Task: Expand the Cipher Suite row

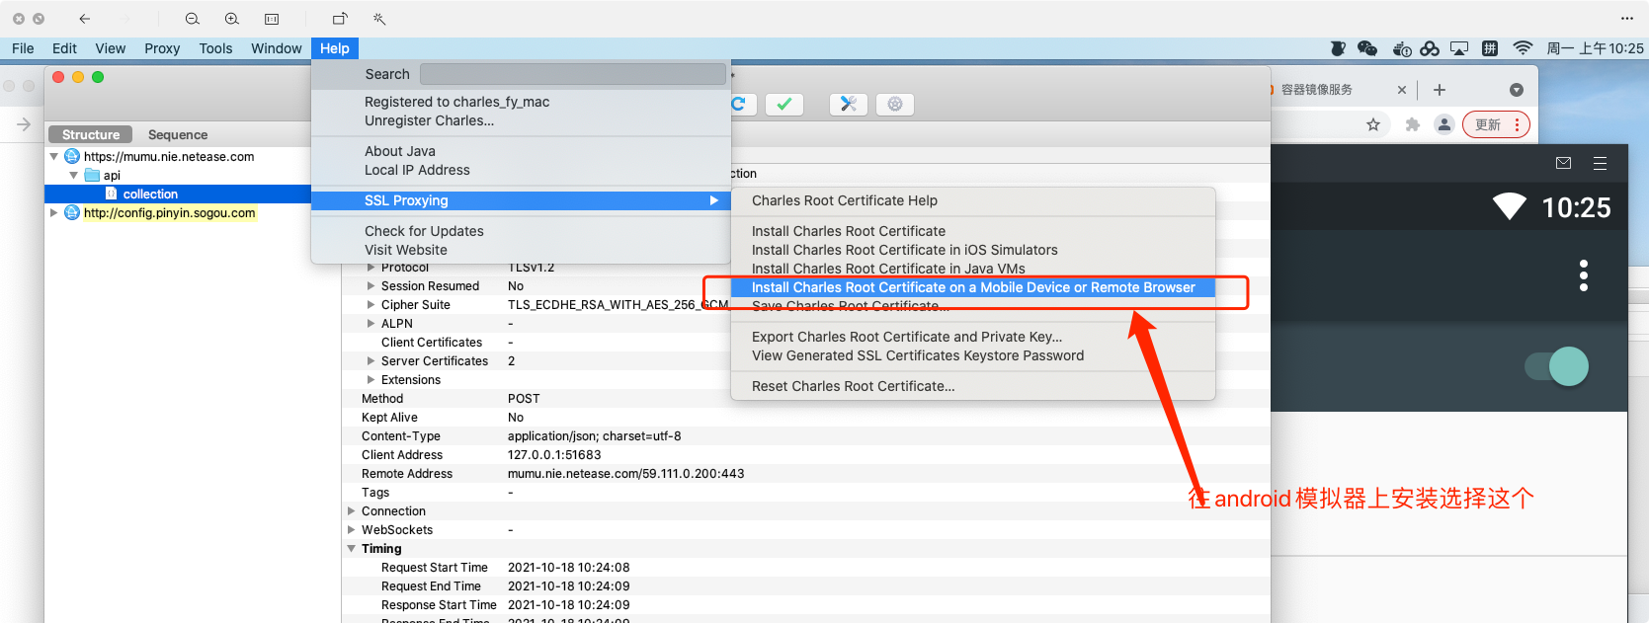Action: pyautogui.click(x=371, y=305)
